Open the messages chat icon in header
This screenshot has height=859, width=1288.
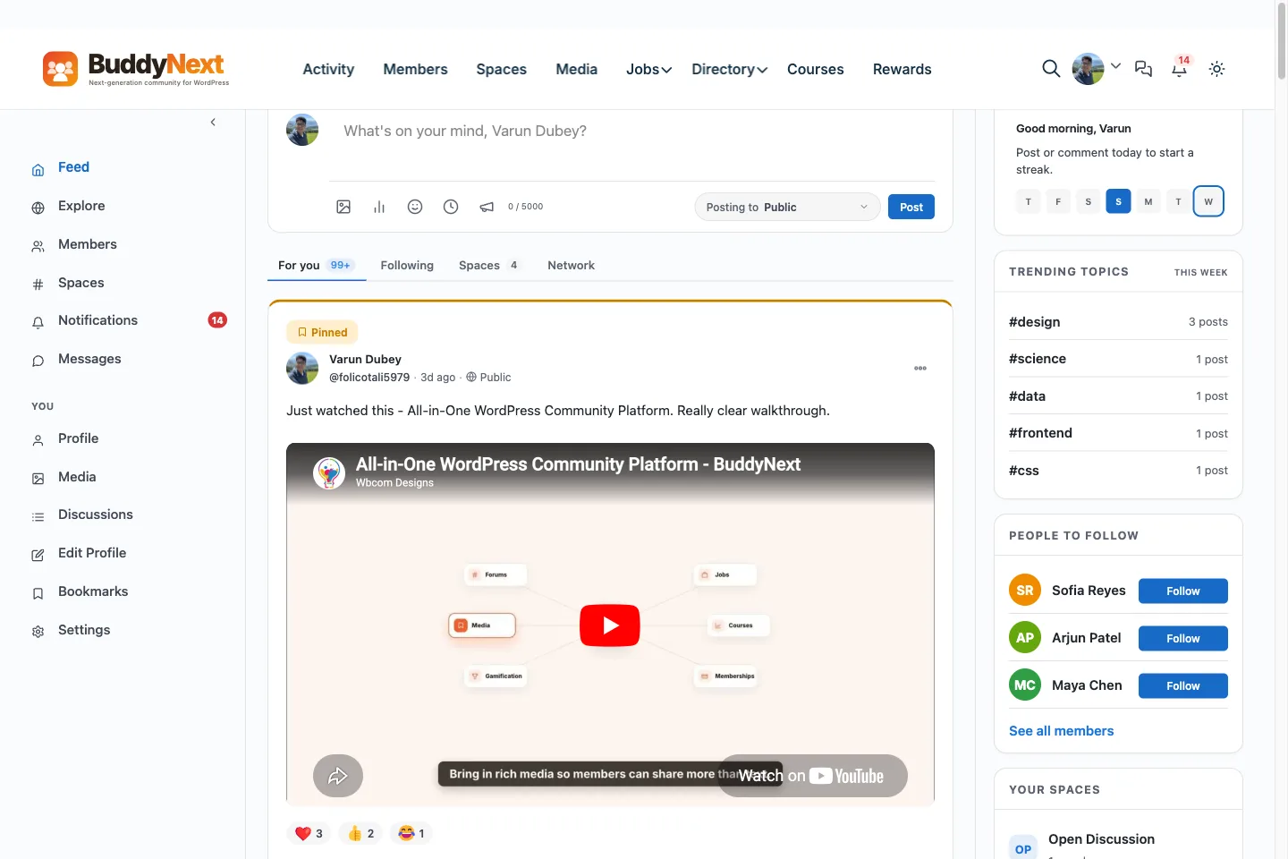1143,69
